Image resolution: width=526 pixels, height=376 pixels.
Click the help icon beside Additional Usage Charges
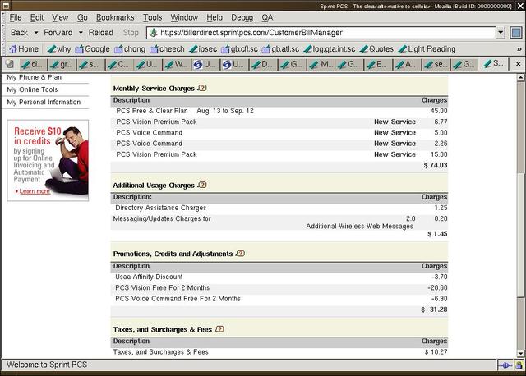(x=202, y=185)
